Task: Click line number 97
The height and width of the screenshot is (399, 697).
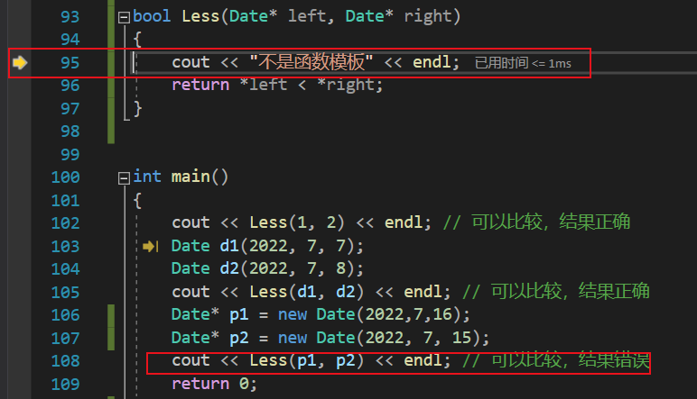Action: [70, 109]
